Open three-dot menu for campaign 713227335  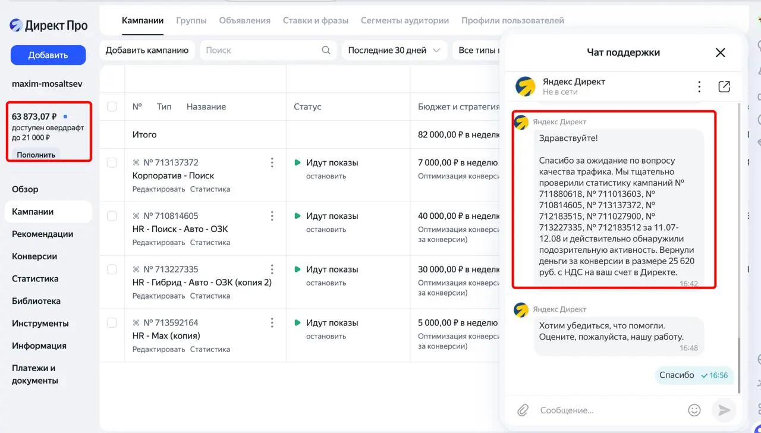click(272, 269)
